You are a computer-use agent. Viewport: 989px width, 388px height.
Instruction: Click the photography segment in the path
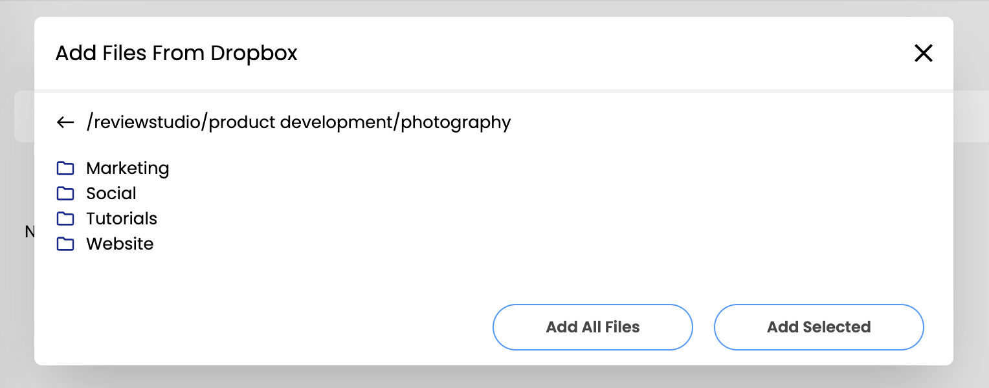pyautogui.click(x=456, y=122)
